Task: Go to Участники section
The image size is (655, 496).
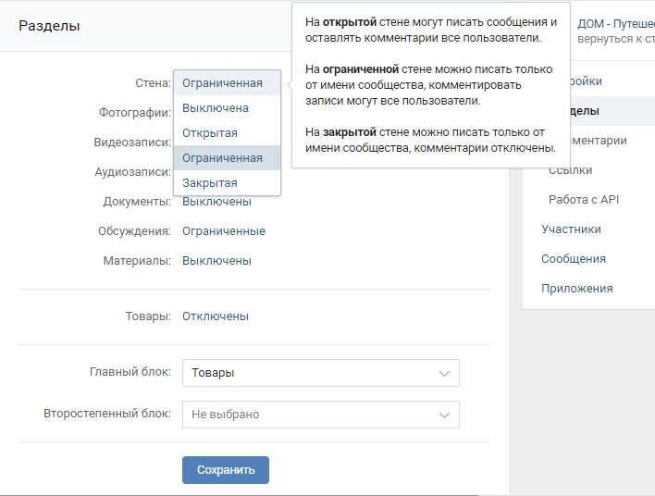Action: click(571, 229)
